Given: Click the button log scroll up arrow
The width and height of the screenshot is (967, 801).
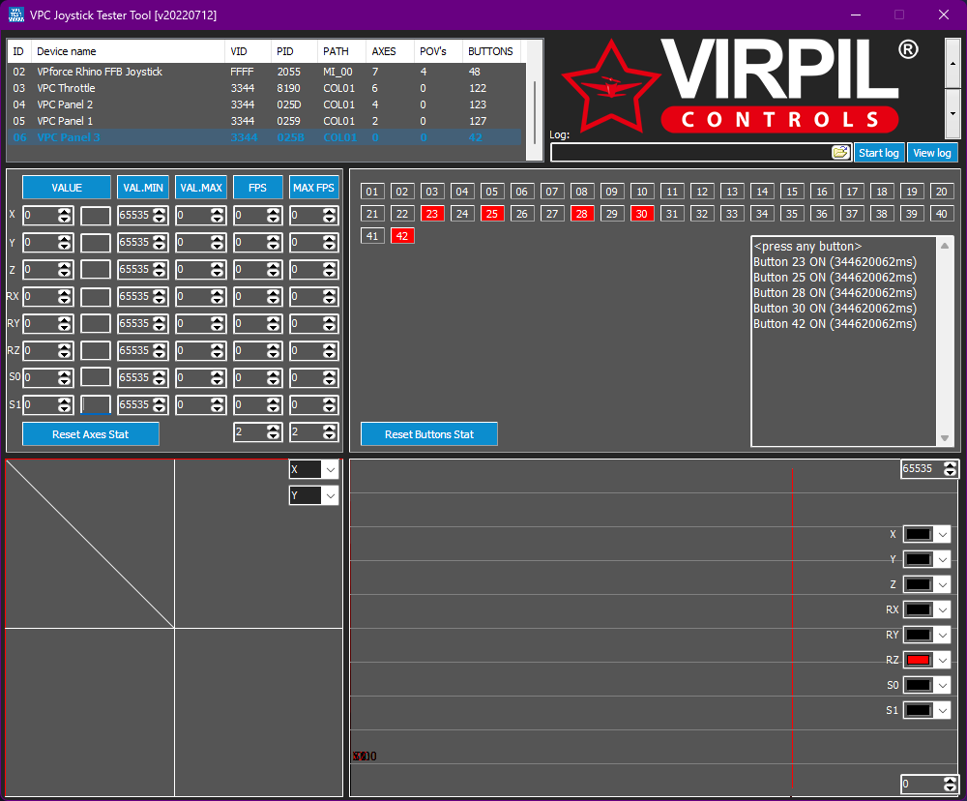Looking at the screenshot, I should (x=944, y=246).
